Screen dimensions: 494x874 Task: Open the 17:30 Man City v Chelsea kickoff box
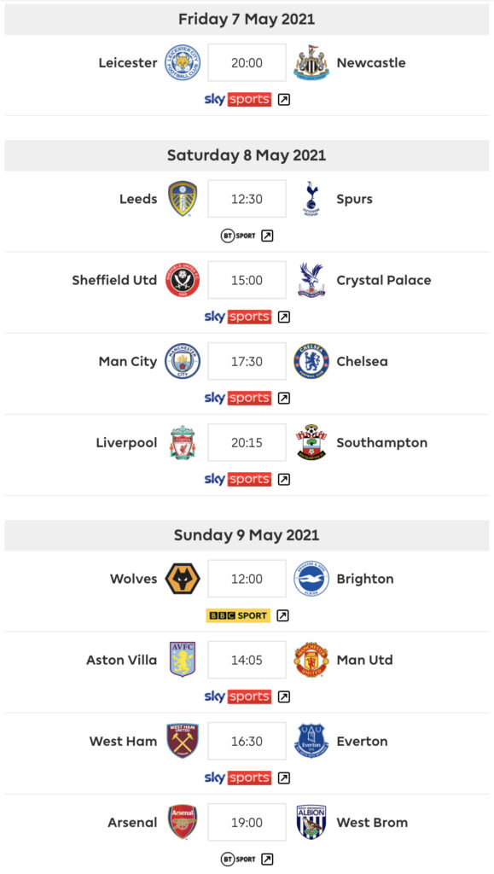(x=247, y=361)
